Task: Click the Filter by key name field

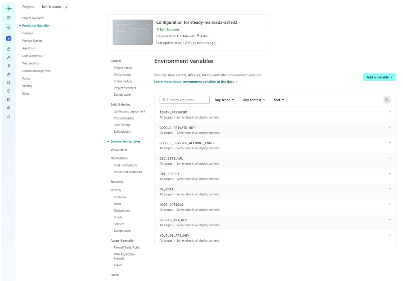Action: pos(184,100)
